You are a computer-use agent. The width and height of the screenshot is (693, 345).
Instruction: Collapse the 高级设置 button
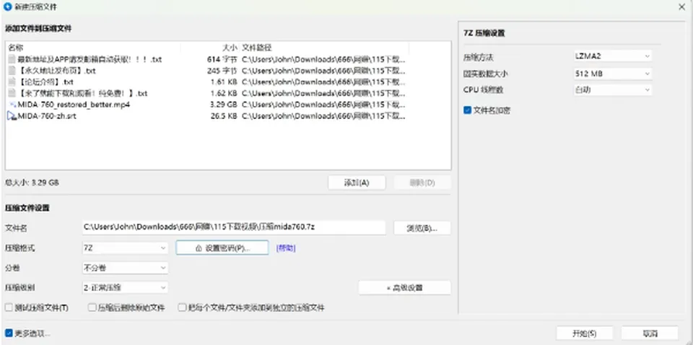pos(404,288)
